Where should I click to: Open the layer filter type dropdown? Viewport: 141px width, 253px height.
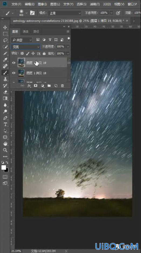[x=22, y=40]
